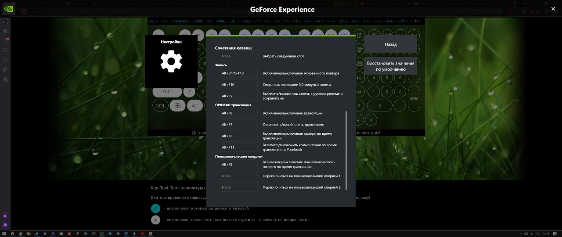This screenshot has height=237, width=562.
Task: Click text Включение/выключение трансляции
Action: (x=292, y=113)
